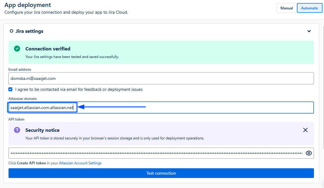Click the Jira settings heading text
324x188 pixels.
click(30, 31)
